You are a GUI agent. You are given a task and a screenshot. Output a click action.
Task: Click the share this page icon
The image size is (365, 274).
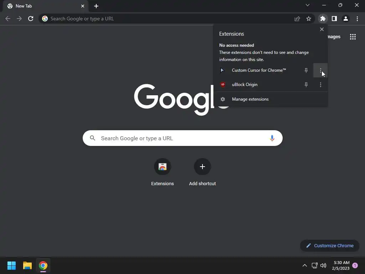click(297, 19)
